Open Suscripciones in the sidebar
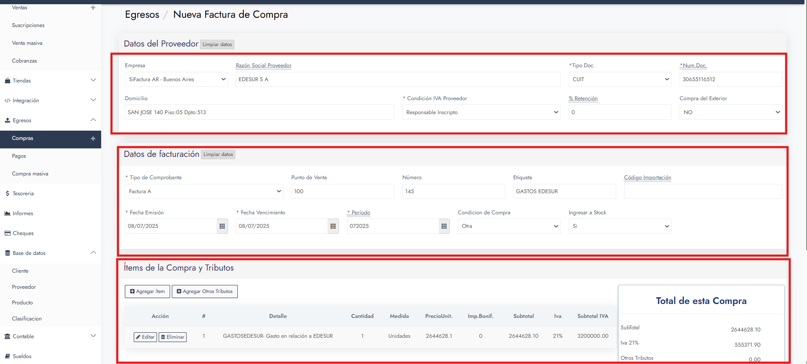The image size is (807, 364). click(x=28, y=25)
